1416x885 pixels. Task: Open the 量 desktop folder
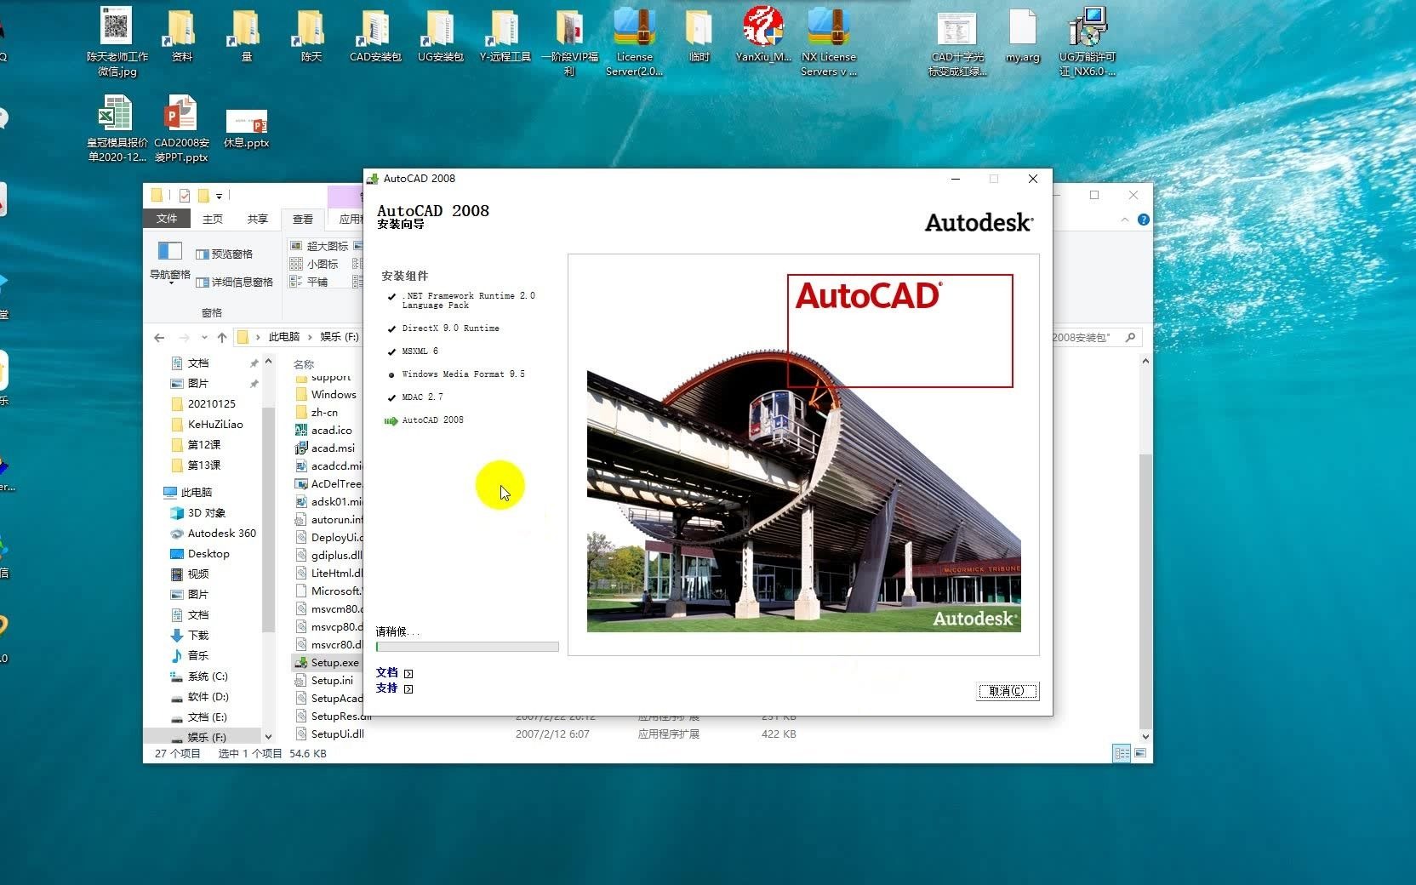coord(246,36)
